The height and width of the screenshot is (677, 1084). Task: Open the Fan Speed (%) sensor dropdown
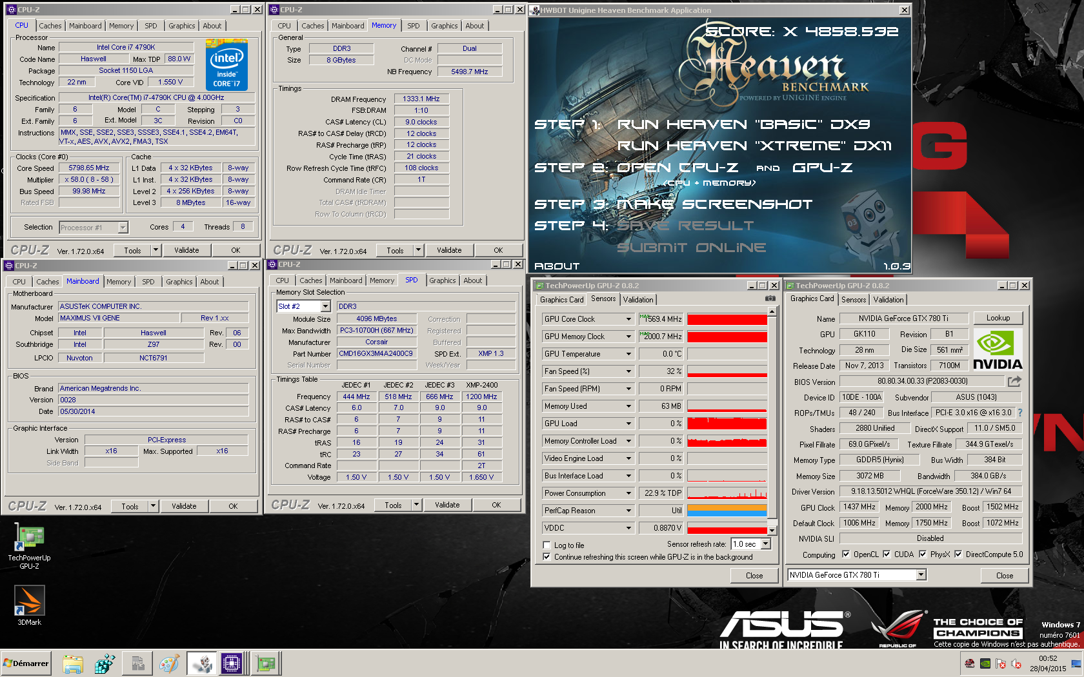coord(628,371)
